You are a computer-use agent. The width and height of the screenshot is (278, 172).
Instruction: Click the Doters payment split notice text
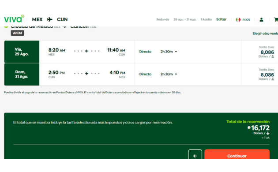[92, 92]
